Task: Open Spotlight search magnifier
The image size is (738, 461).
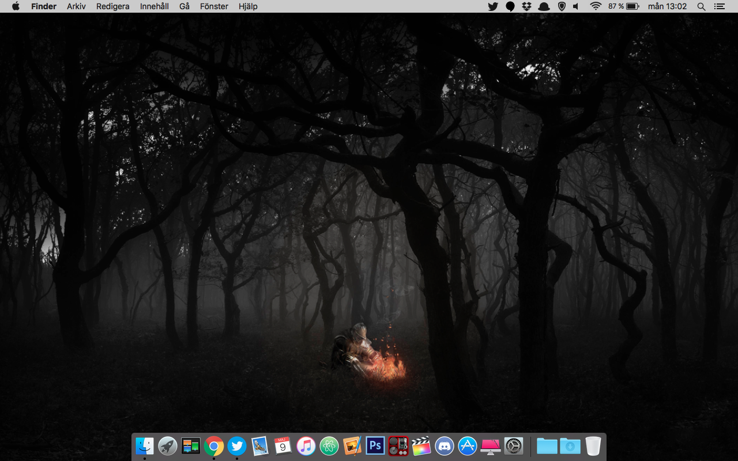Action: point(701,6)
